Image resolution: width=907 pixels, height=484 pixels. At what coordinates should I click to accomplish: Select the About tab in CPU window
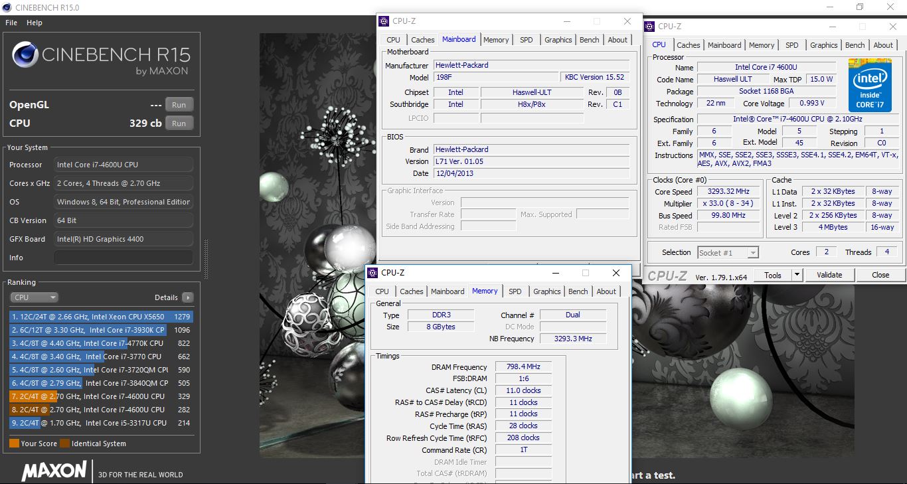tap(883, 45)
